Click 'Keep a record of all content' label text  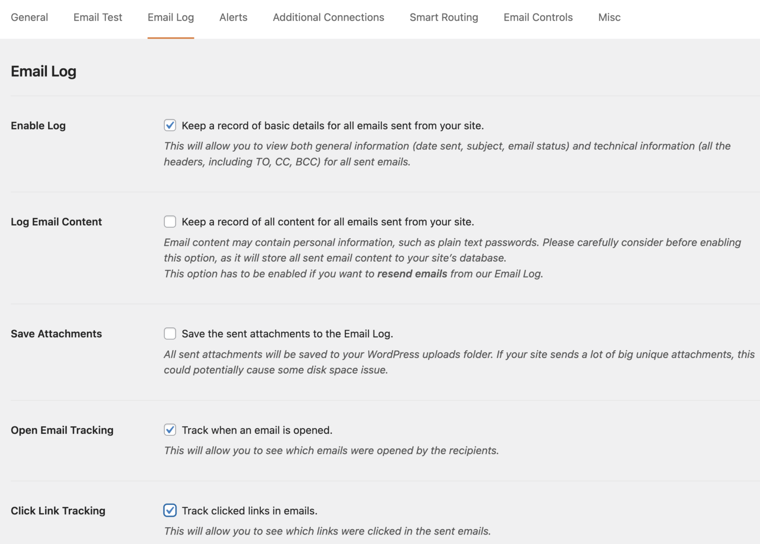click(x=328, y=222)
